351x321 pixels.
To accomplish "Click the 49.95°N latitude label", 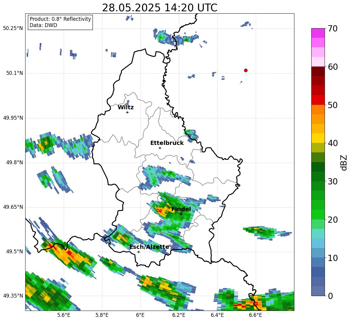I will tap(13, 118).
